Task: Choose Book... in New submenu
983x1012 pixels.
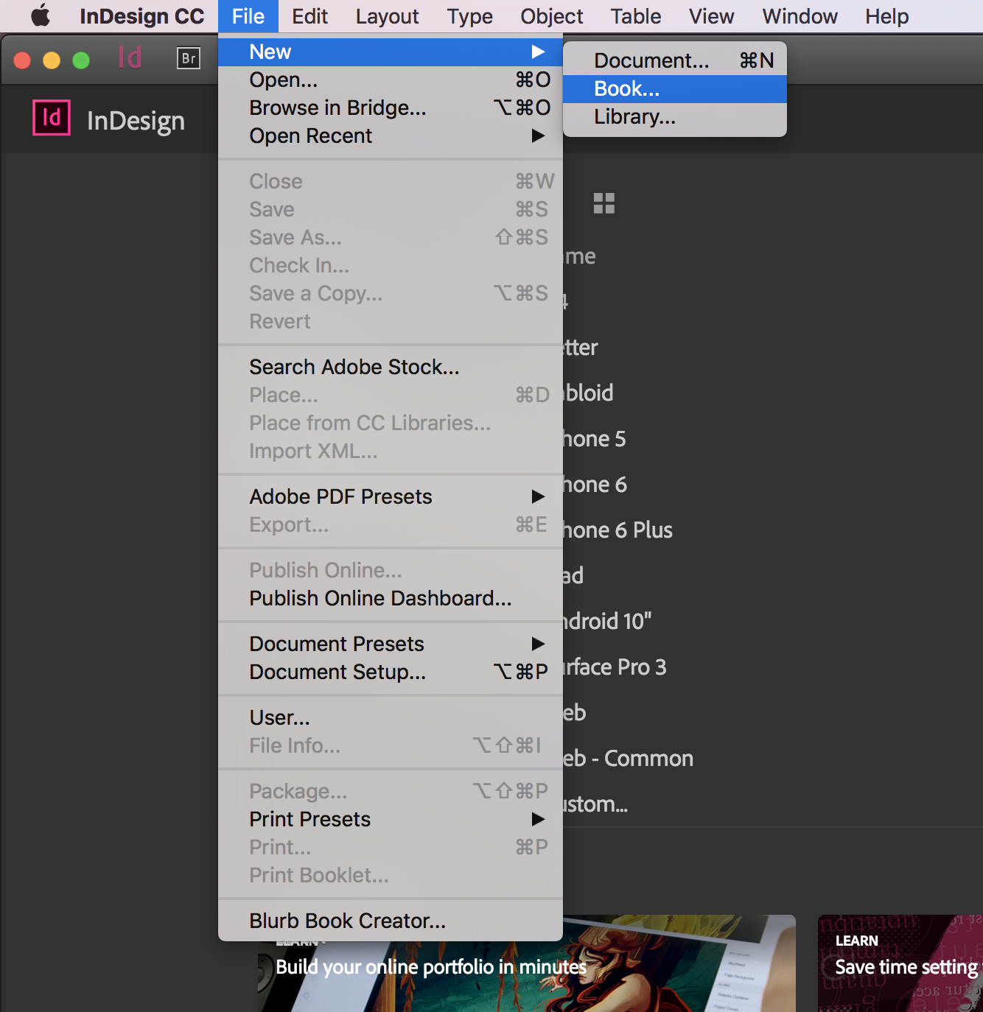Action: (x=675, y=88)
